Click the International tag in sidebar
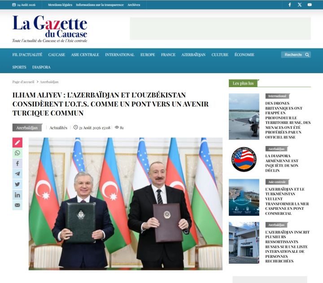Viewport: 323px width, 283px height. [x=277, y=96]
